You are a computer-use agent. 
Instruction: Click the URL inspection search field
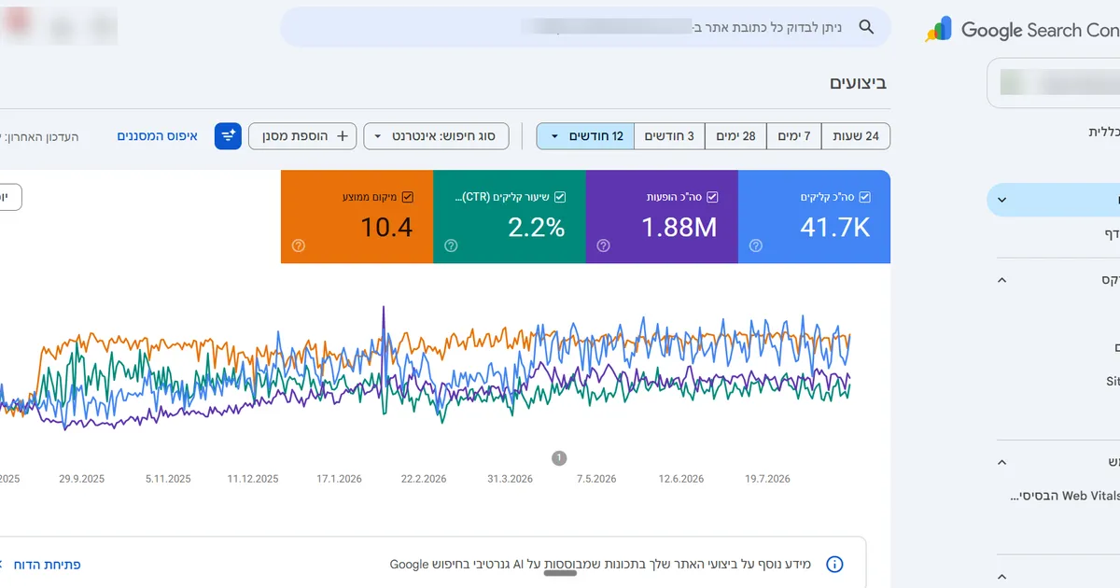tap(585, 27)
